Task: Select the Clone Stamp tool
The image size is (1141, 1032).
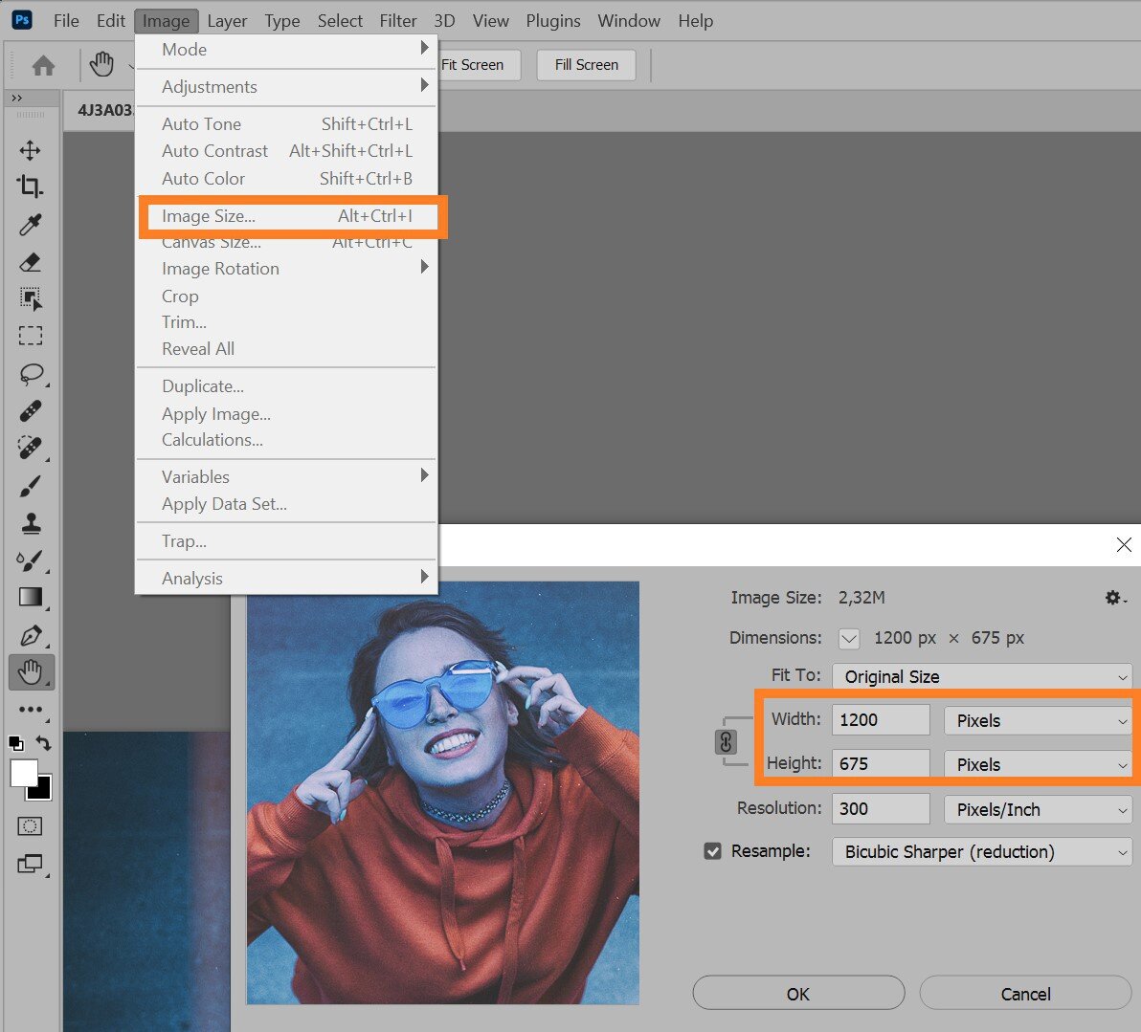Action: 31,523
